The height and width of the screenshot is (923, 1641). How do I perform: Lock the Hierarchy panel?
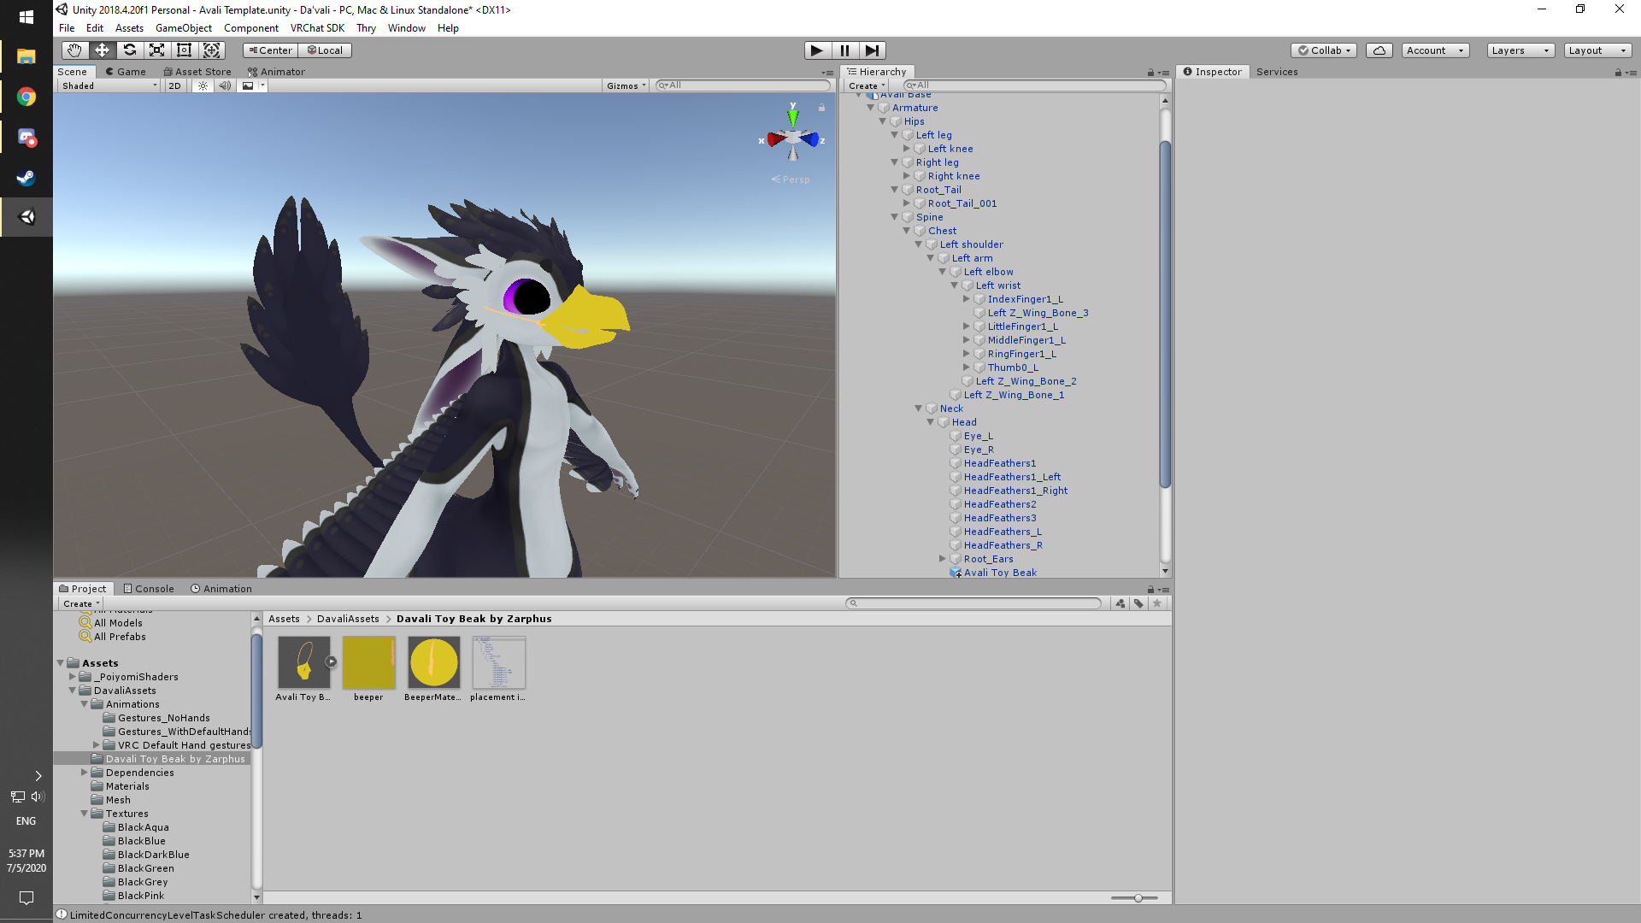tap(1150, 73)
